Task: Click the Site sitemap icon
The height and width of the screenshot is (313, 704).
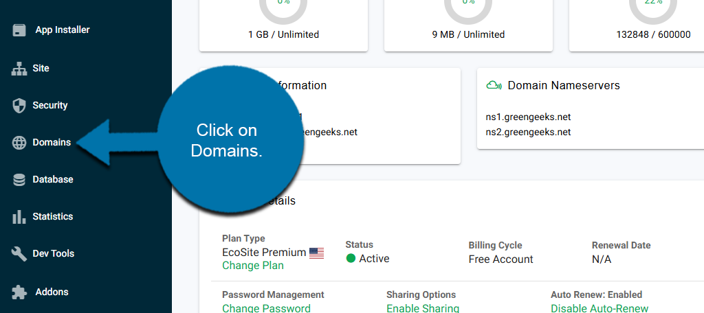Action: pyautogui.click(x=19, y=69)
